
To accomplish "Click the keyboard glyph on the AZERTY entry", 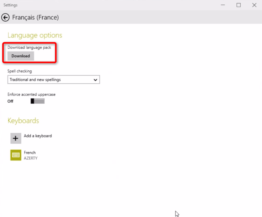I will point(16,155).
